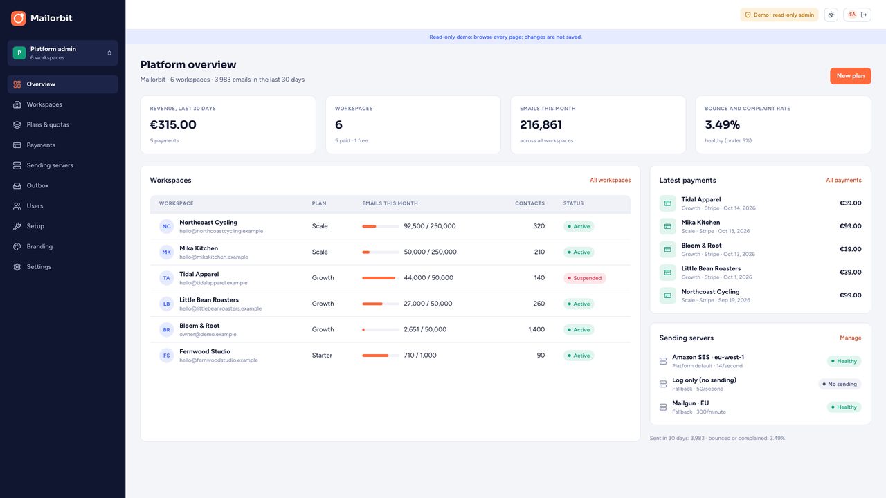This screenshot has height=498, width=886.
Task: Expand the Platform admin workspace switcher
Action: (x=62, y=53)
